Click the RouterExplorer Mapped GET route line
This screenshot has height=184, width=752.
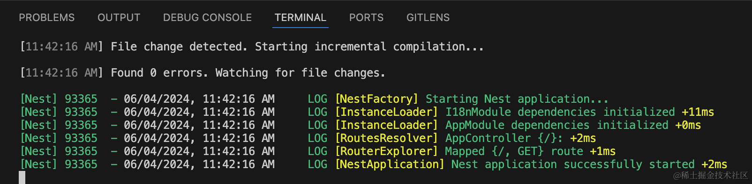(318, 151)
